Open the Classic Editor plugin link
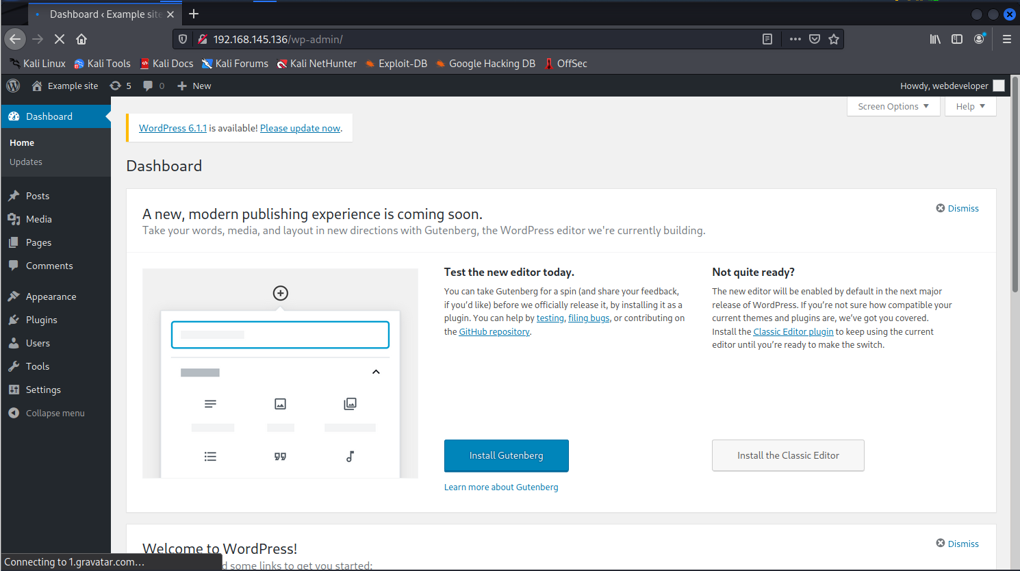 [x=793, y=331]
